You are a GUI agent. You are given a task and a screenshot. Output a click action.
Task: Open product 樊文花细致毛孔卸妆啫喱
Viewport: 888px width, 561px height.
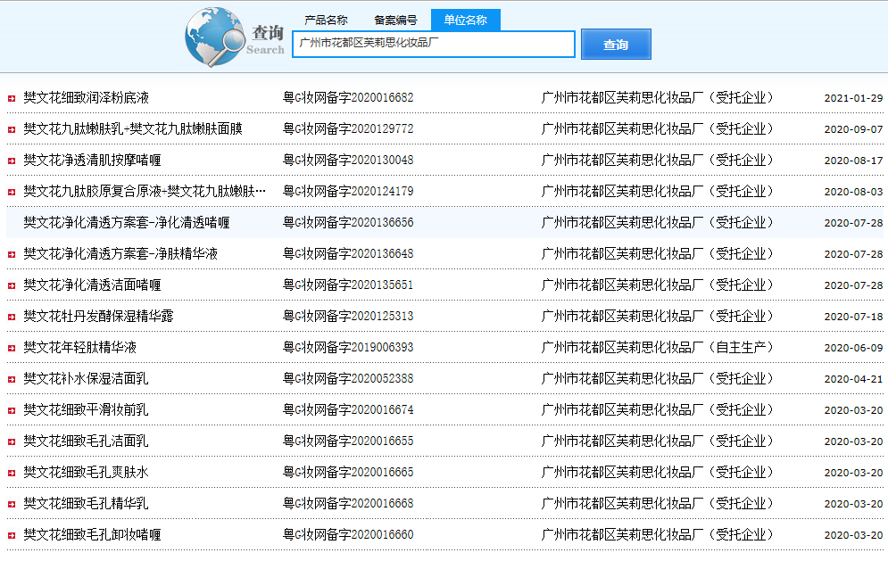click(92, 534)
